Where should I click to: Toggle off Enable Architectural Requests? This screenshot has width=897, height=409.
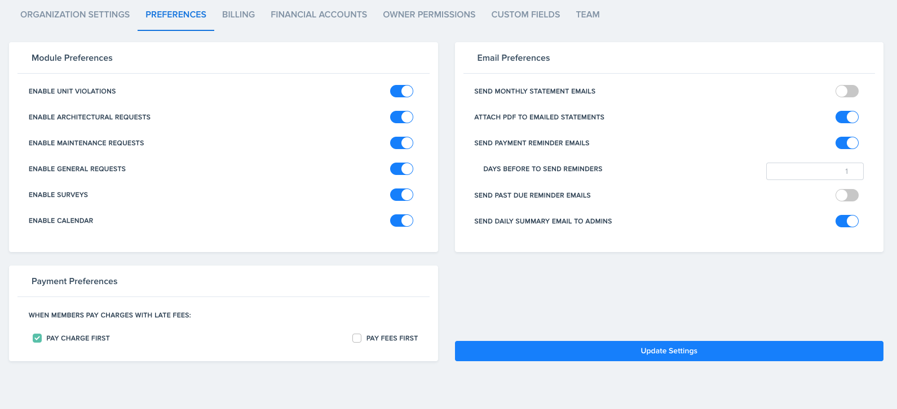click(x=401, y=117)
